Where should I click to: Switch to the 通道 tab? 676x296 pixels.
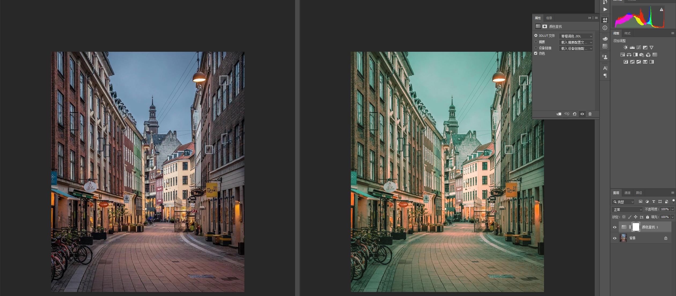click(x=627, y=193)
